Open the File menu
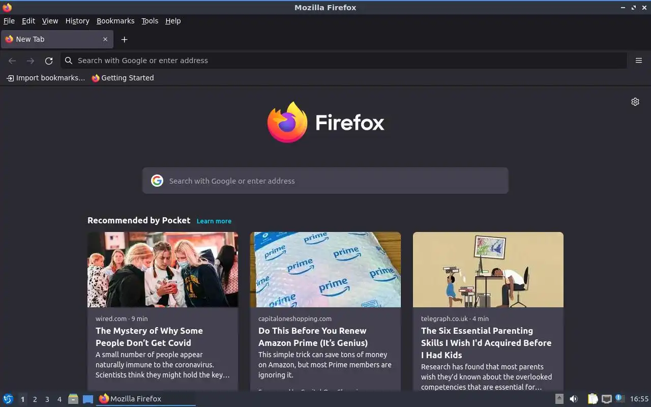651x407 pixels. click(9, 21)
